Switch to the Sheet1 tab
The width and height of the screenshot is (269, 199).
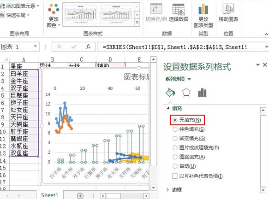pyautogui.click(x=49, y=195)
